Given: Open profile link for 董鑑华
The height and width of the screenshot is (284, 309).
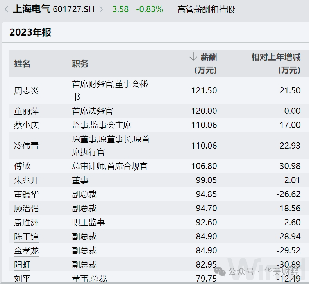Looking at the screenshot, I should coord(26,194).
